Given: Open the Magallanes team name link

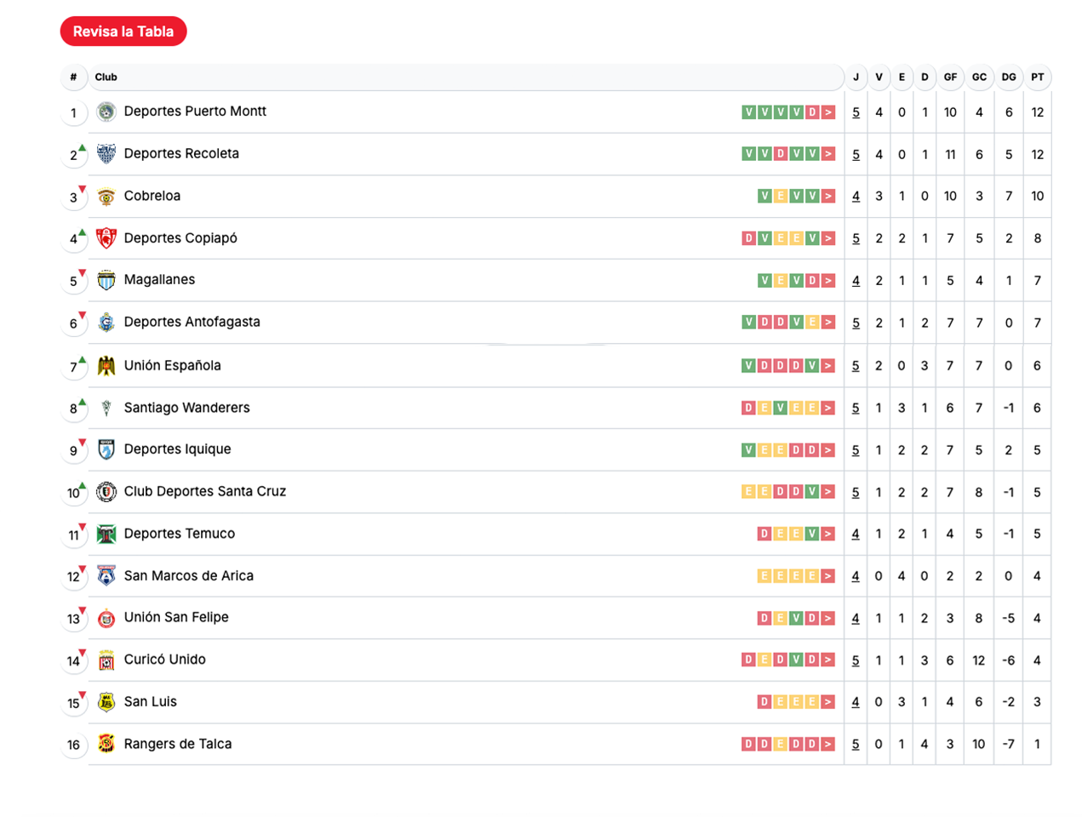Looking at the screenshot, I should click(x=159, y=280).
